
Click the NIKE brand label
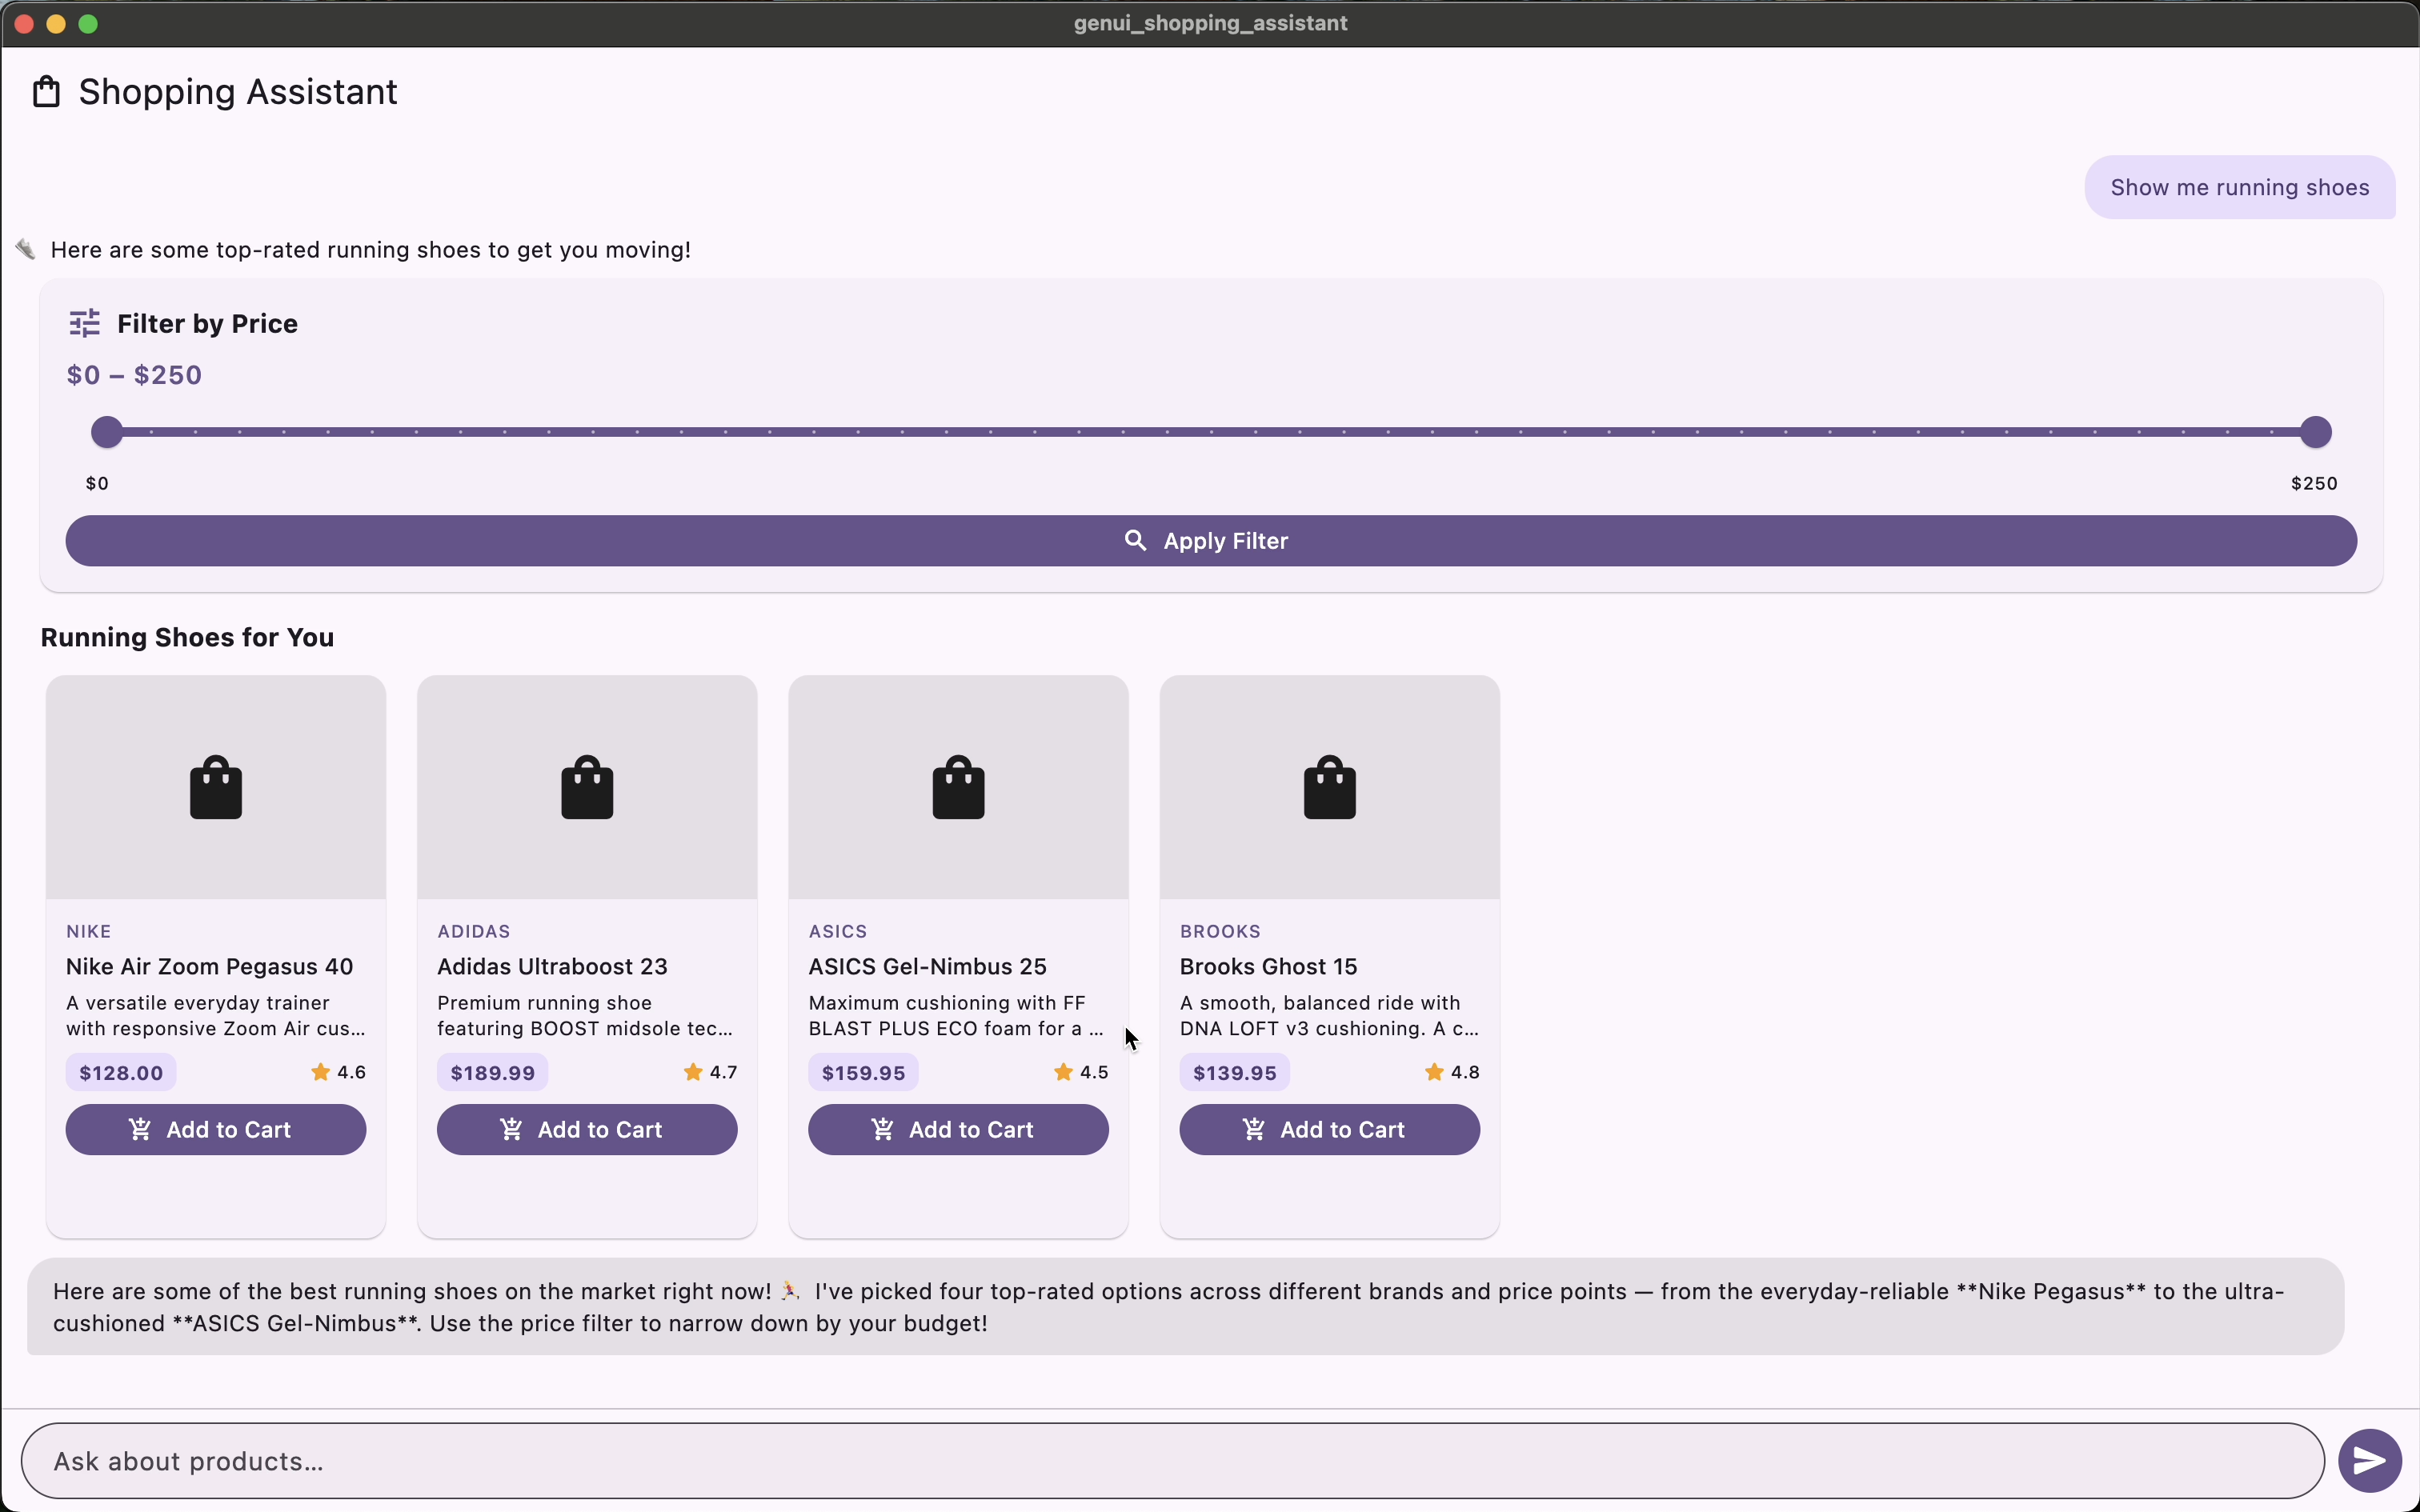[89, 931]
